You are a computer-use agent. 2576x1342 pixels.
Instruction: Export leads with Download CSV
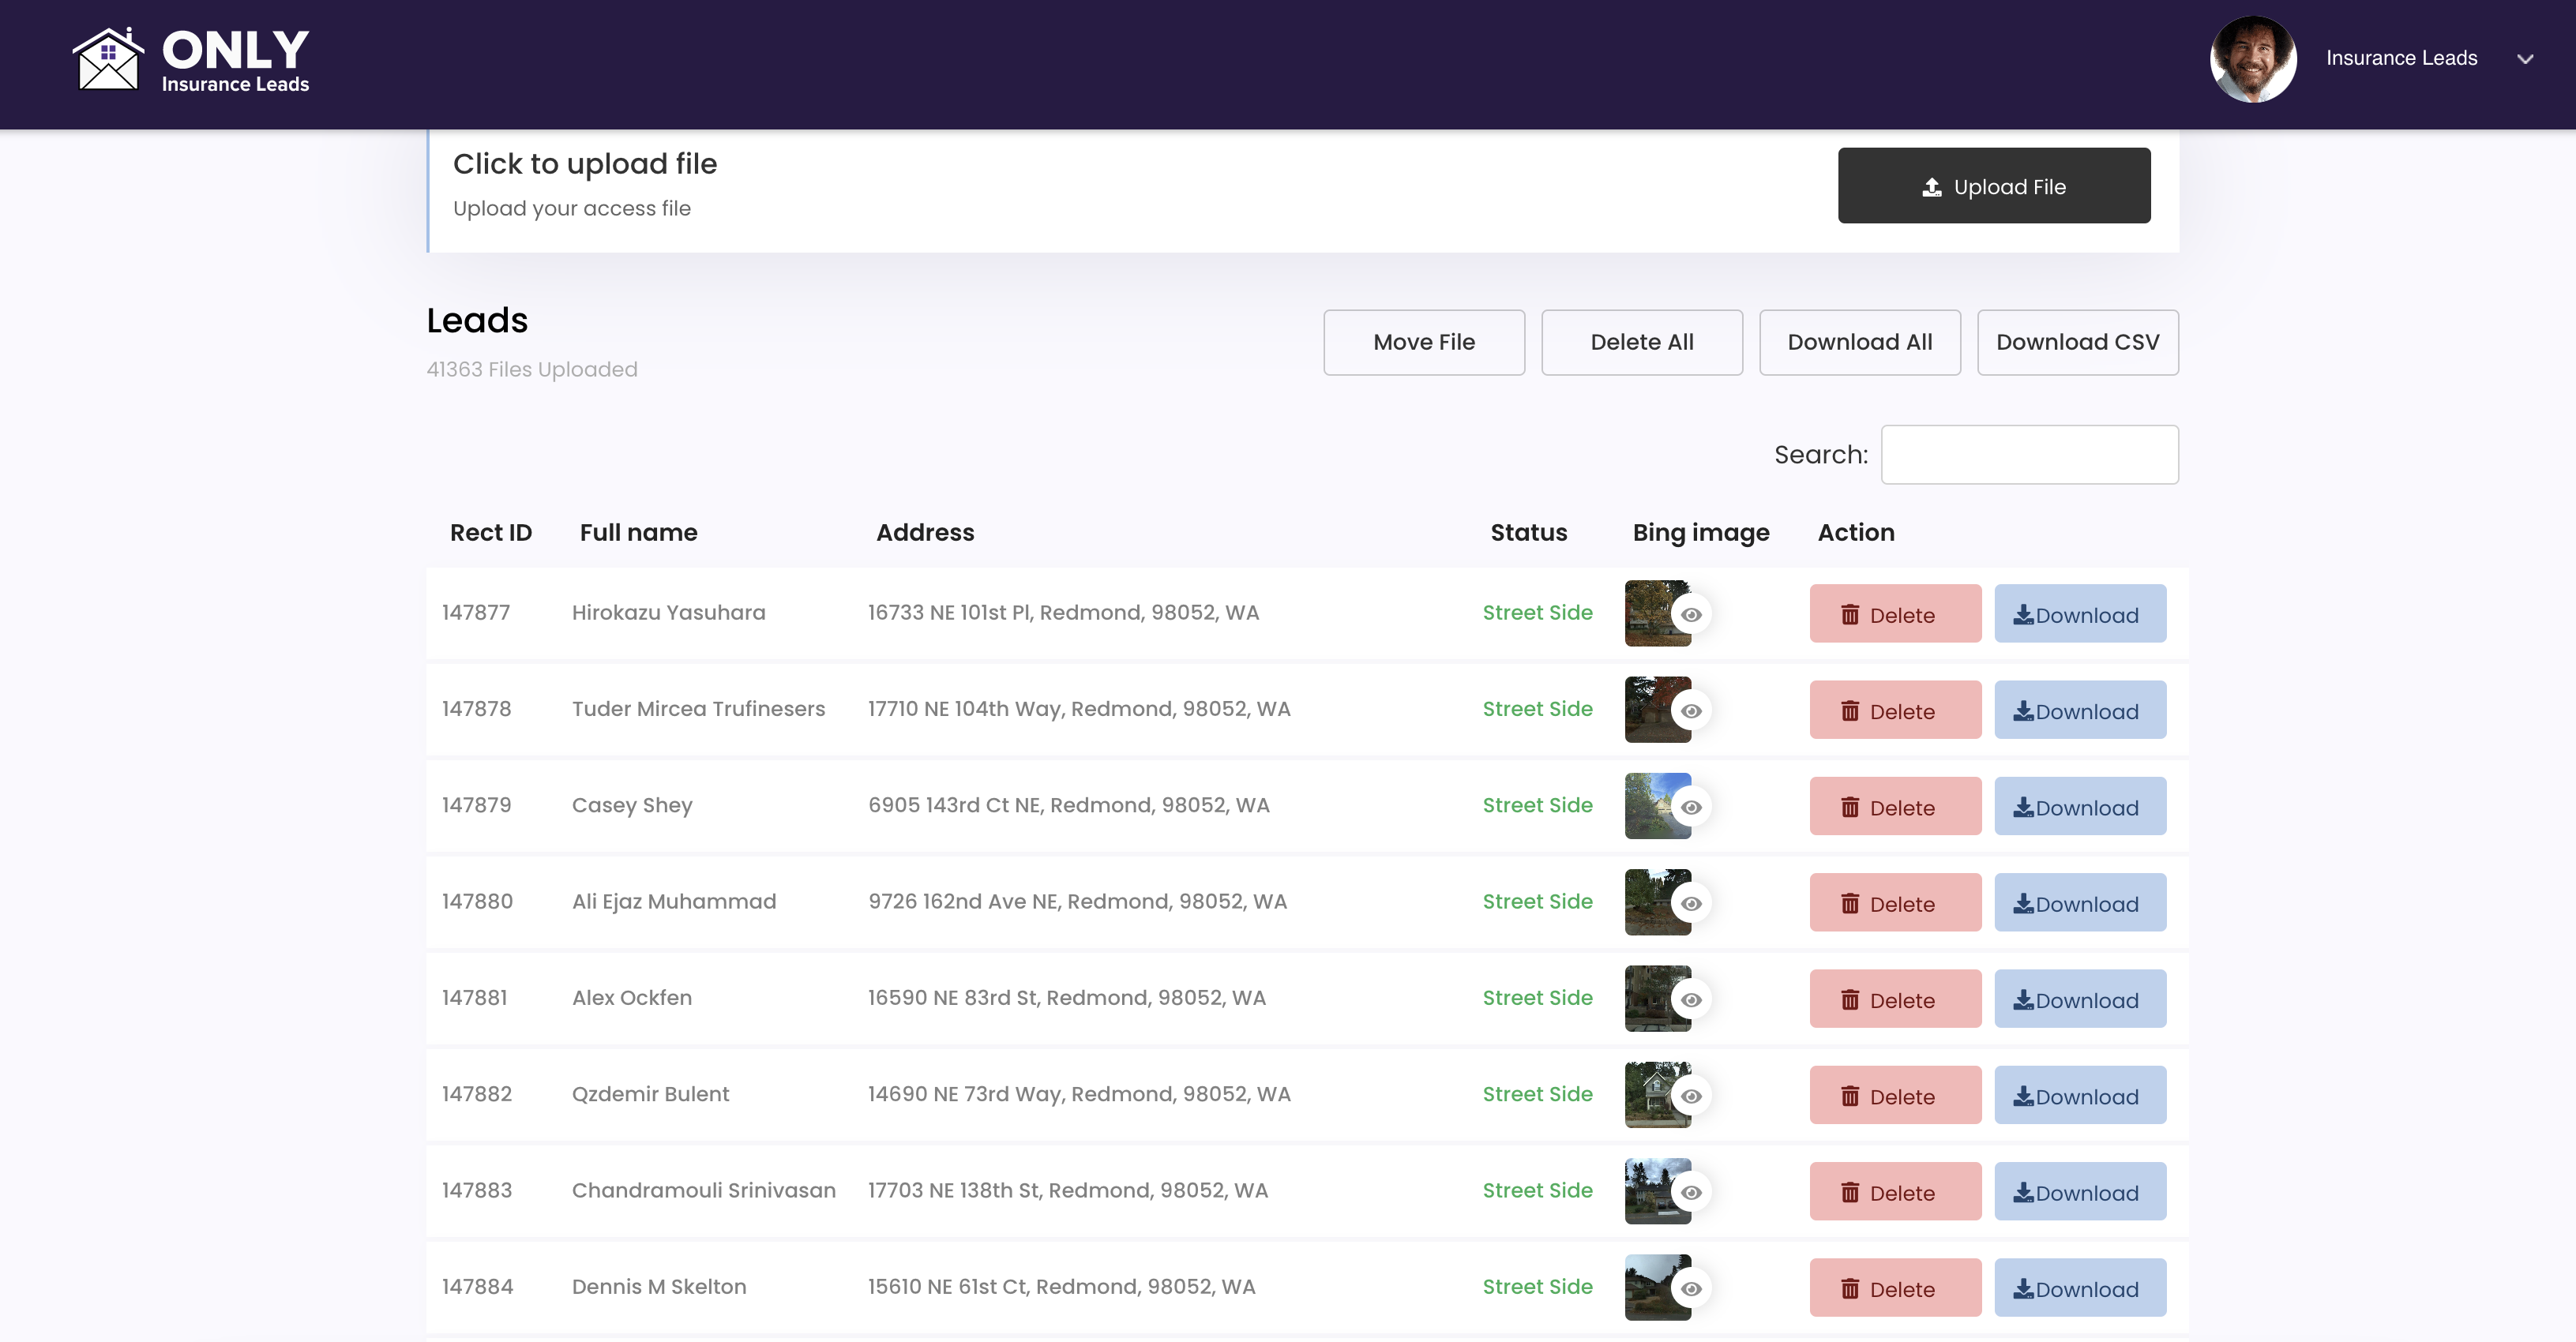[2077, 342]
